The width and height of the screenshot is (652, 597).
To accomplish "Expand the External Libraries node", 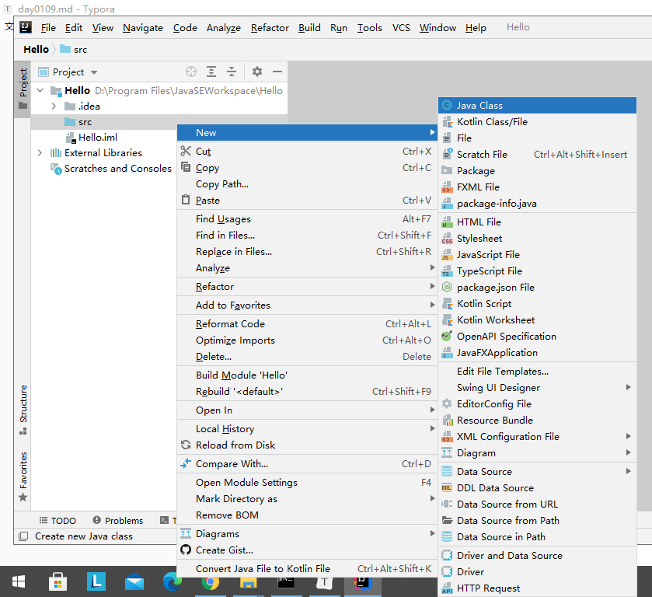I will pos(40,152).
